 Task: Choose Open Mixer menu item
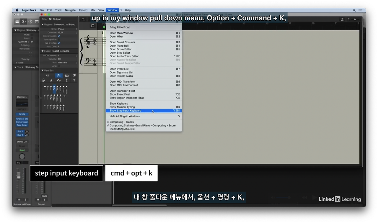tap(144, 37)
